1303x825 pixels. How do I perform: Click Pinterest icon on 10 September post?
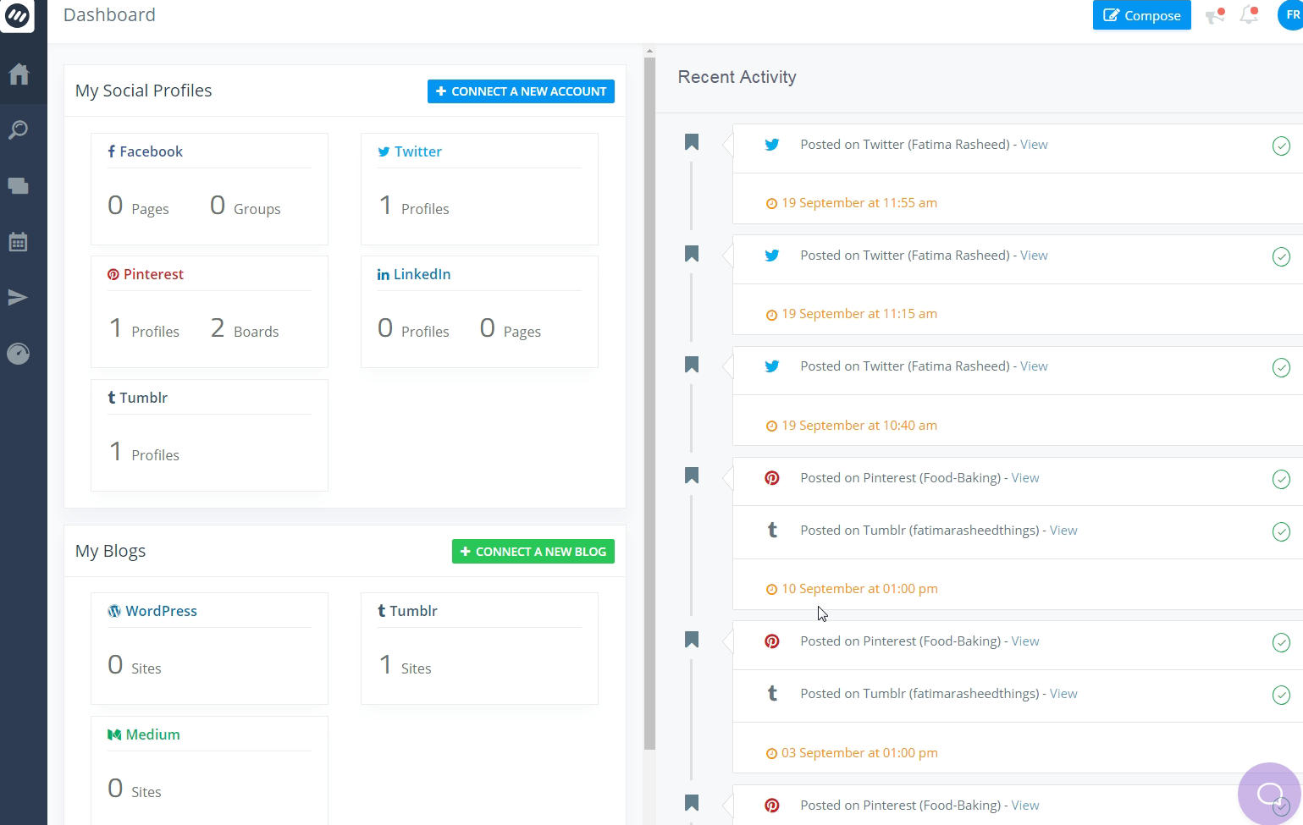(x=772, y=478)
